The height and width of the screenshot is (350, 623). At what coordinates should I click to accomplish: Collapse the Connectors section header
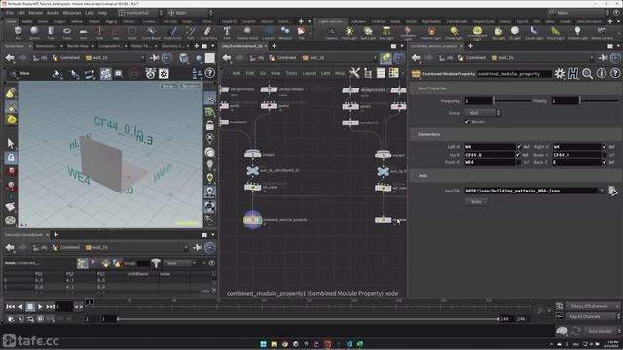point(515,134)
